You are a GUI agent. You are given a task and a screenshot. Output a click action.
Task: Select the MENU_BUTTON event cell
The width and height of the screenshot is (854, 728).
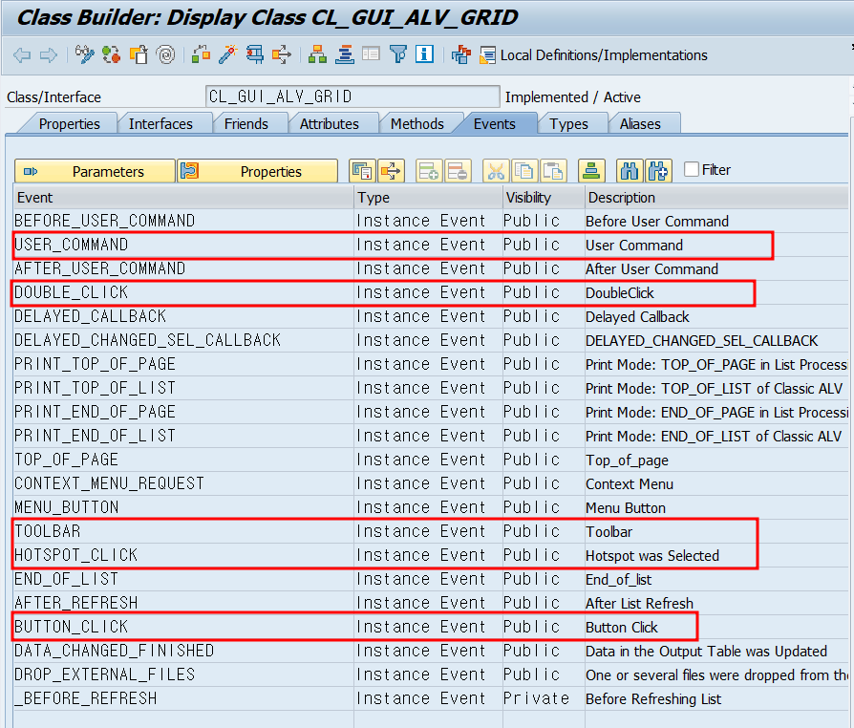click(183, 507)
